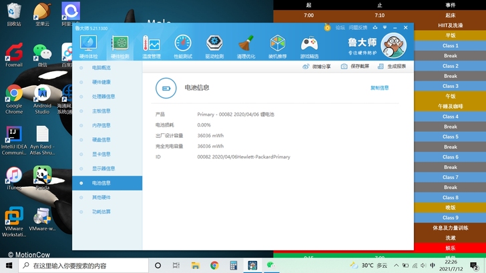Click the Windows taskbar search box
Image resolution: width=486 pixels, height=273 pixels.
[x=83, y=266]
